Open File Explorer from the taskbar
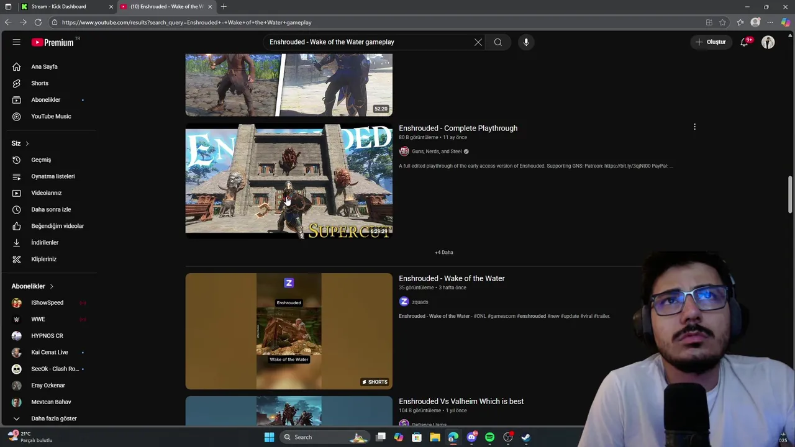The height and width of the screenshot is (447, 795). [x=435, y=437]
